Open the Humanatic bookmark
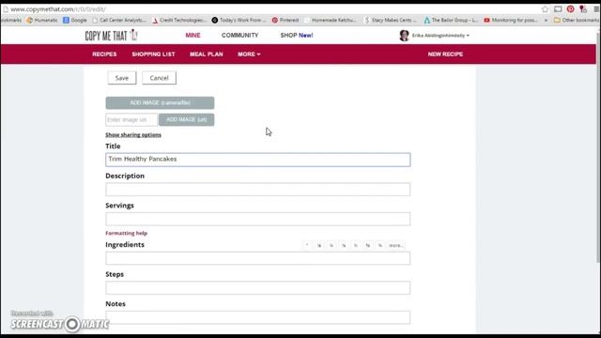Image resolution: width=601 pixels, height=338 pixels. coord(42,20)
